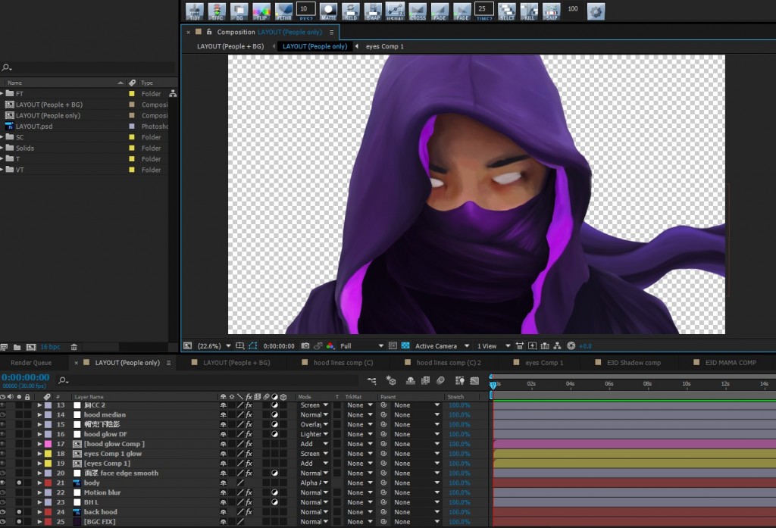776x528 pixels.
Task: Click the pink label color of layer 17
Action: [x=48, y=444]
